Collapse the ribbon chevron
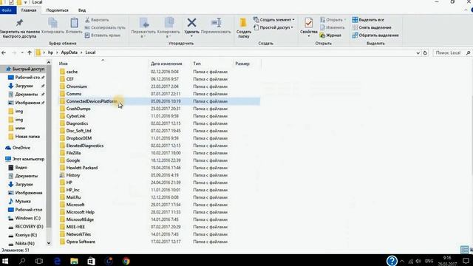 pyautogui.click(x=466, y=10)
